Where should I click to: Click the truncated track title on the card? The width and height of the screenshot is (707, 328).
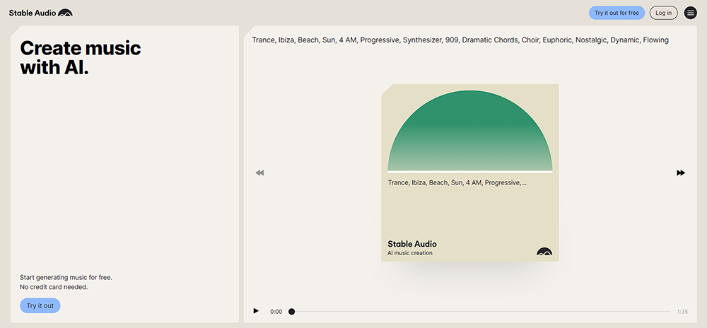(x=457, y=182)
